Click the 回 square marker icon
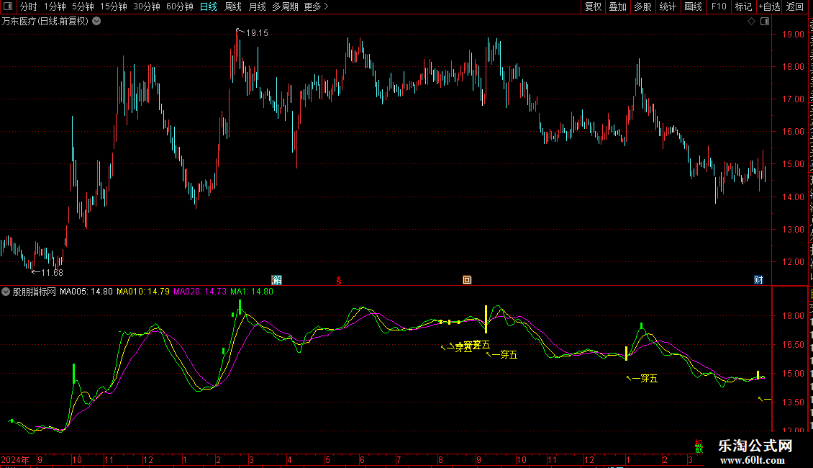Viewport: 813px width, 468px height. click(467, 280)
